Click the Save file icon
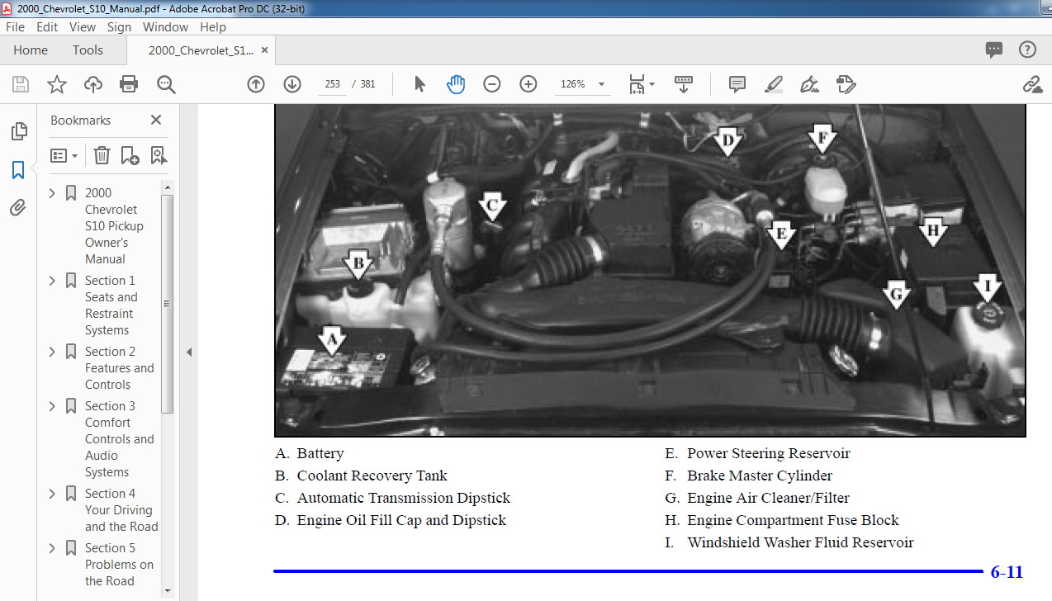This screenshot has width=1052, height=601. tap(21, 84)
